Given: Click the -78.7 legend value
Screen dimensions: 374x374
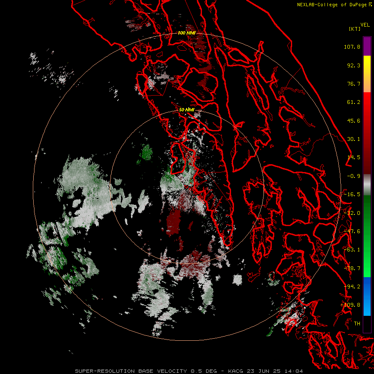Looking at the screenshot, I should pyautogui.click(x=352, y=268).
